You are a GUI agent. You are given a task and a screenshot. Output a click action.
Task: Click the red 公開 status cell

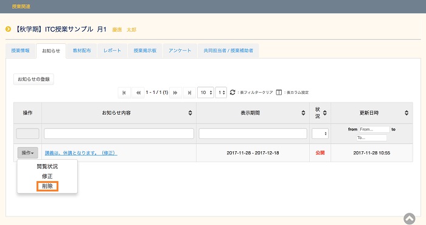pyautogui.click(x=320, y=153)
